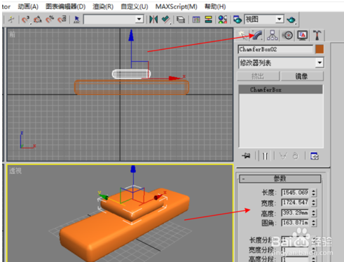Click the ChamferBox02 object name field
Image resolution: width=344 pixels, height=262 pixels.
[x=275, y=49]
